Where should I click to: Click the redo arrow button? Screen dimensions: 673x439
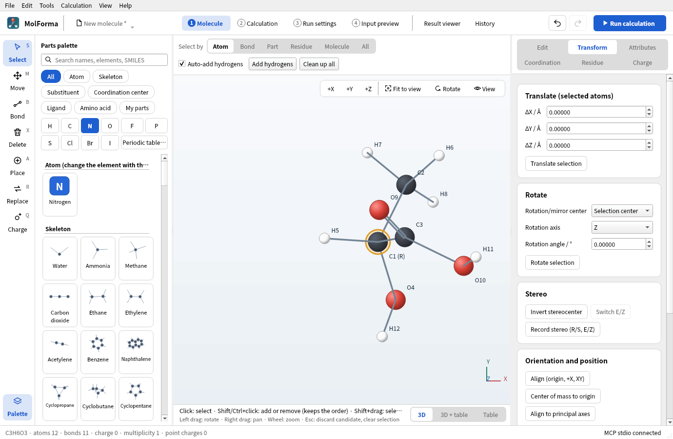point(578,23)
